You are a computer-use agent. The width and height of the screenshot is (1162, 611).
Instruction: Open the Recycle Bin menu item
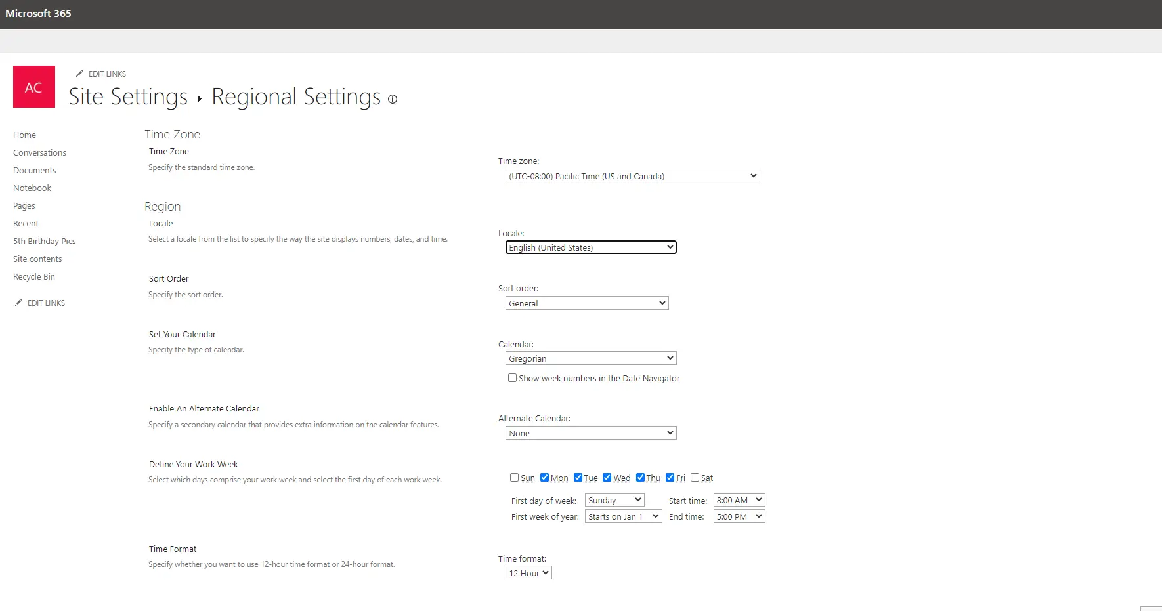tap(33, 276)
